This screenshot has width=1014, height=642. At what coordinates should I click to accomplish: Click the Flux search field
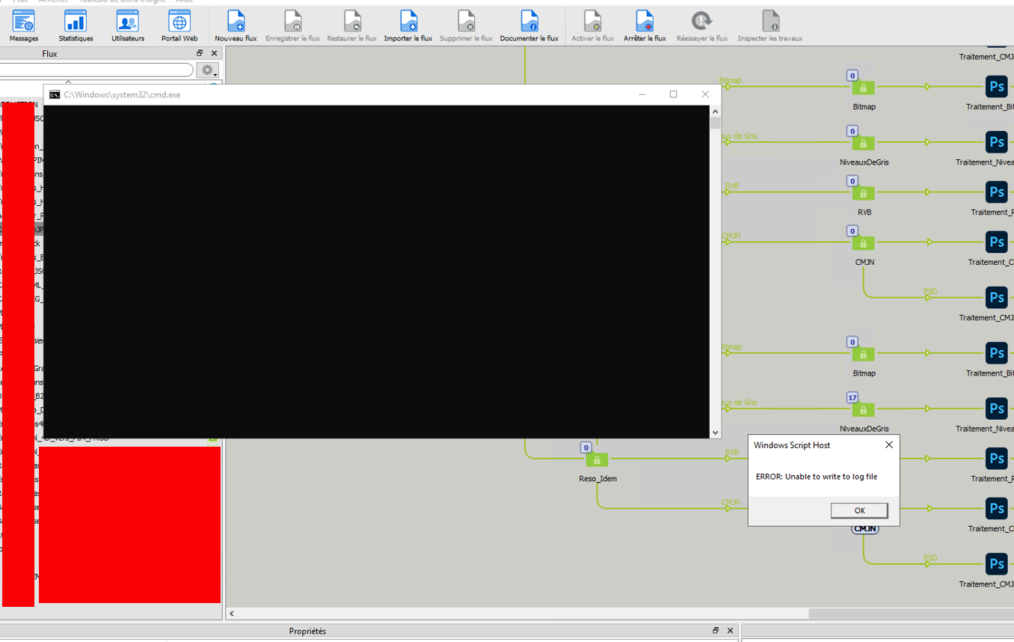point(96,70)
